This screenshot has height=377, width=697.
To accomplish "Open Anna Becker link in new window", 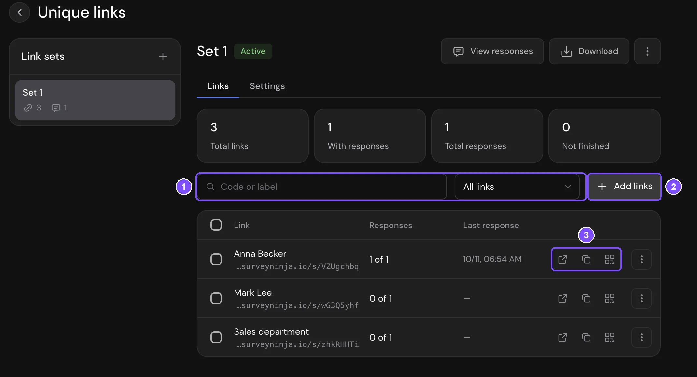I will coord(562,259).
